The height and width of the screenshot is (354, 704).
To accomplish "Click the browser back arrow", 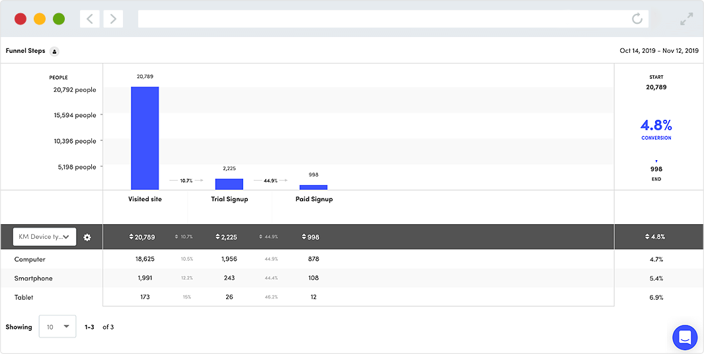I will [x=90, y=19].
